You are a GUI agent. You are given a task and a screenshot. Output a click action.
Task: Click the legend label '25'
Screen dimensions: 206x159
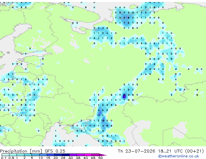click(63, 158)
